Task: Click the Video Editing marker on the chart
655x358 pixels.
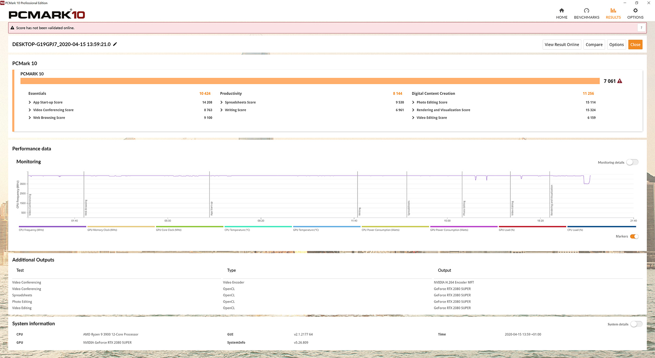Action: pyautogui.click(x=512, y=208)
